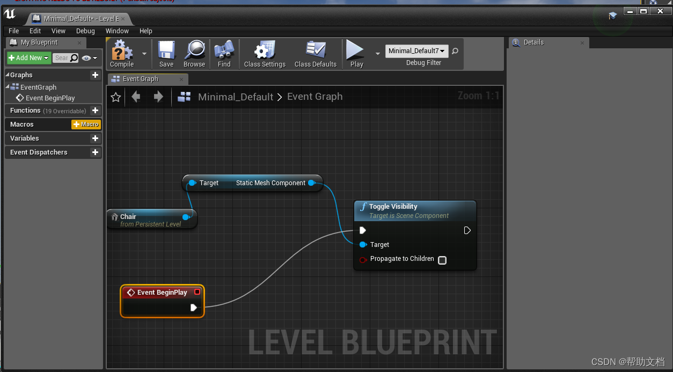The height and width of the screenshot is (372, 673).
Task: Select Event BeginPlay in the tree
Action: pyautogui.click(x=50, y=98)
